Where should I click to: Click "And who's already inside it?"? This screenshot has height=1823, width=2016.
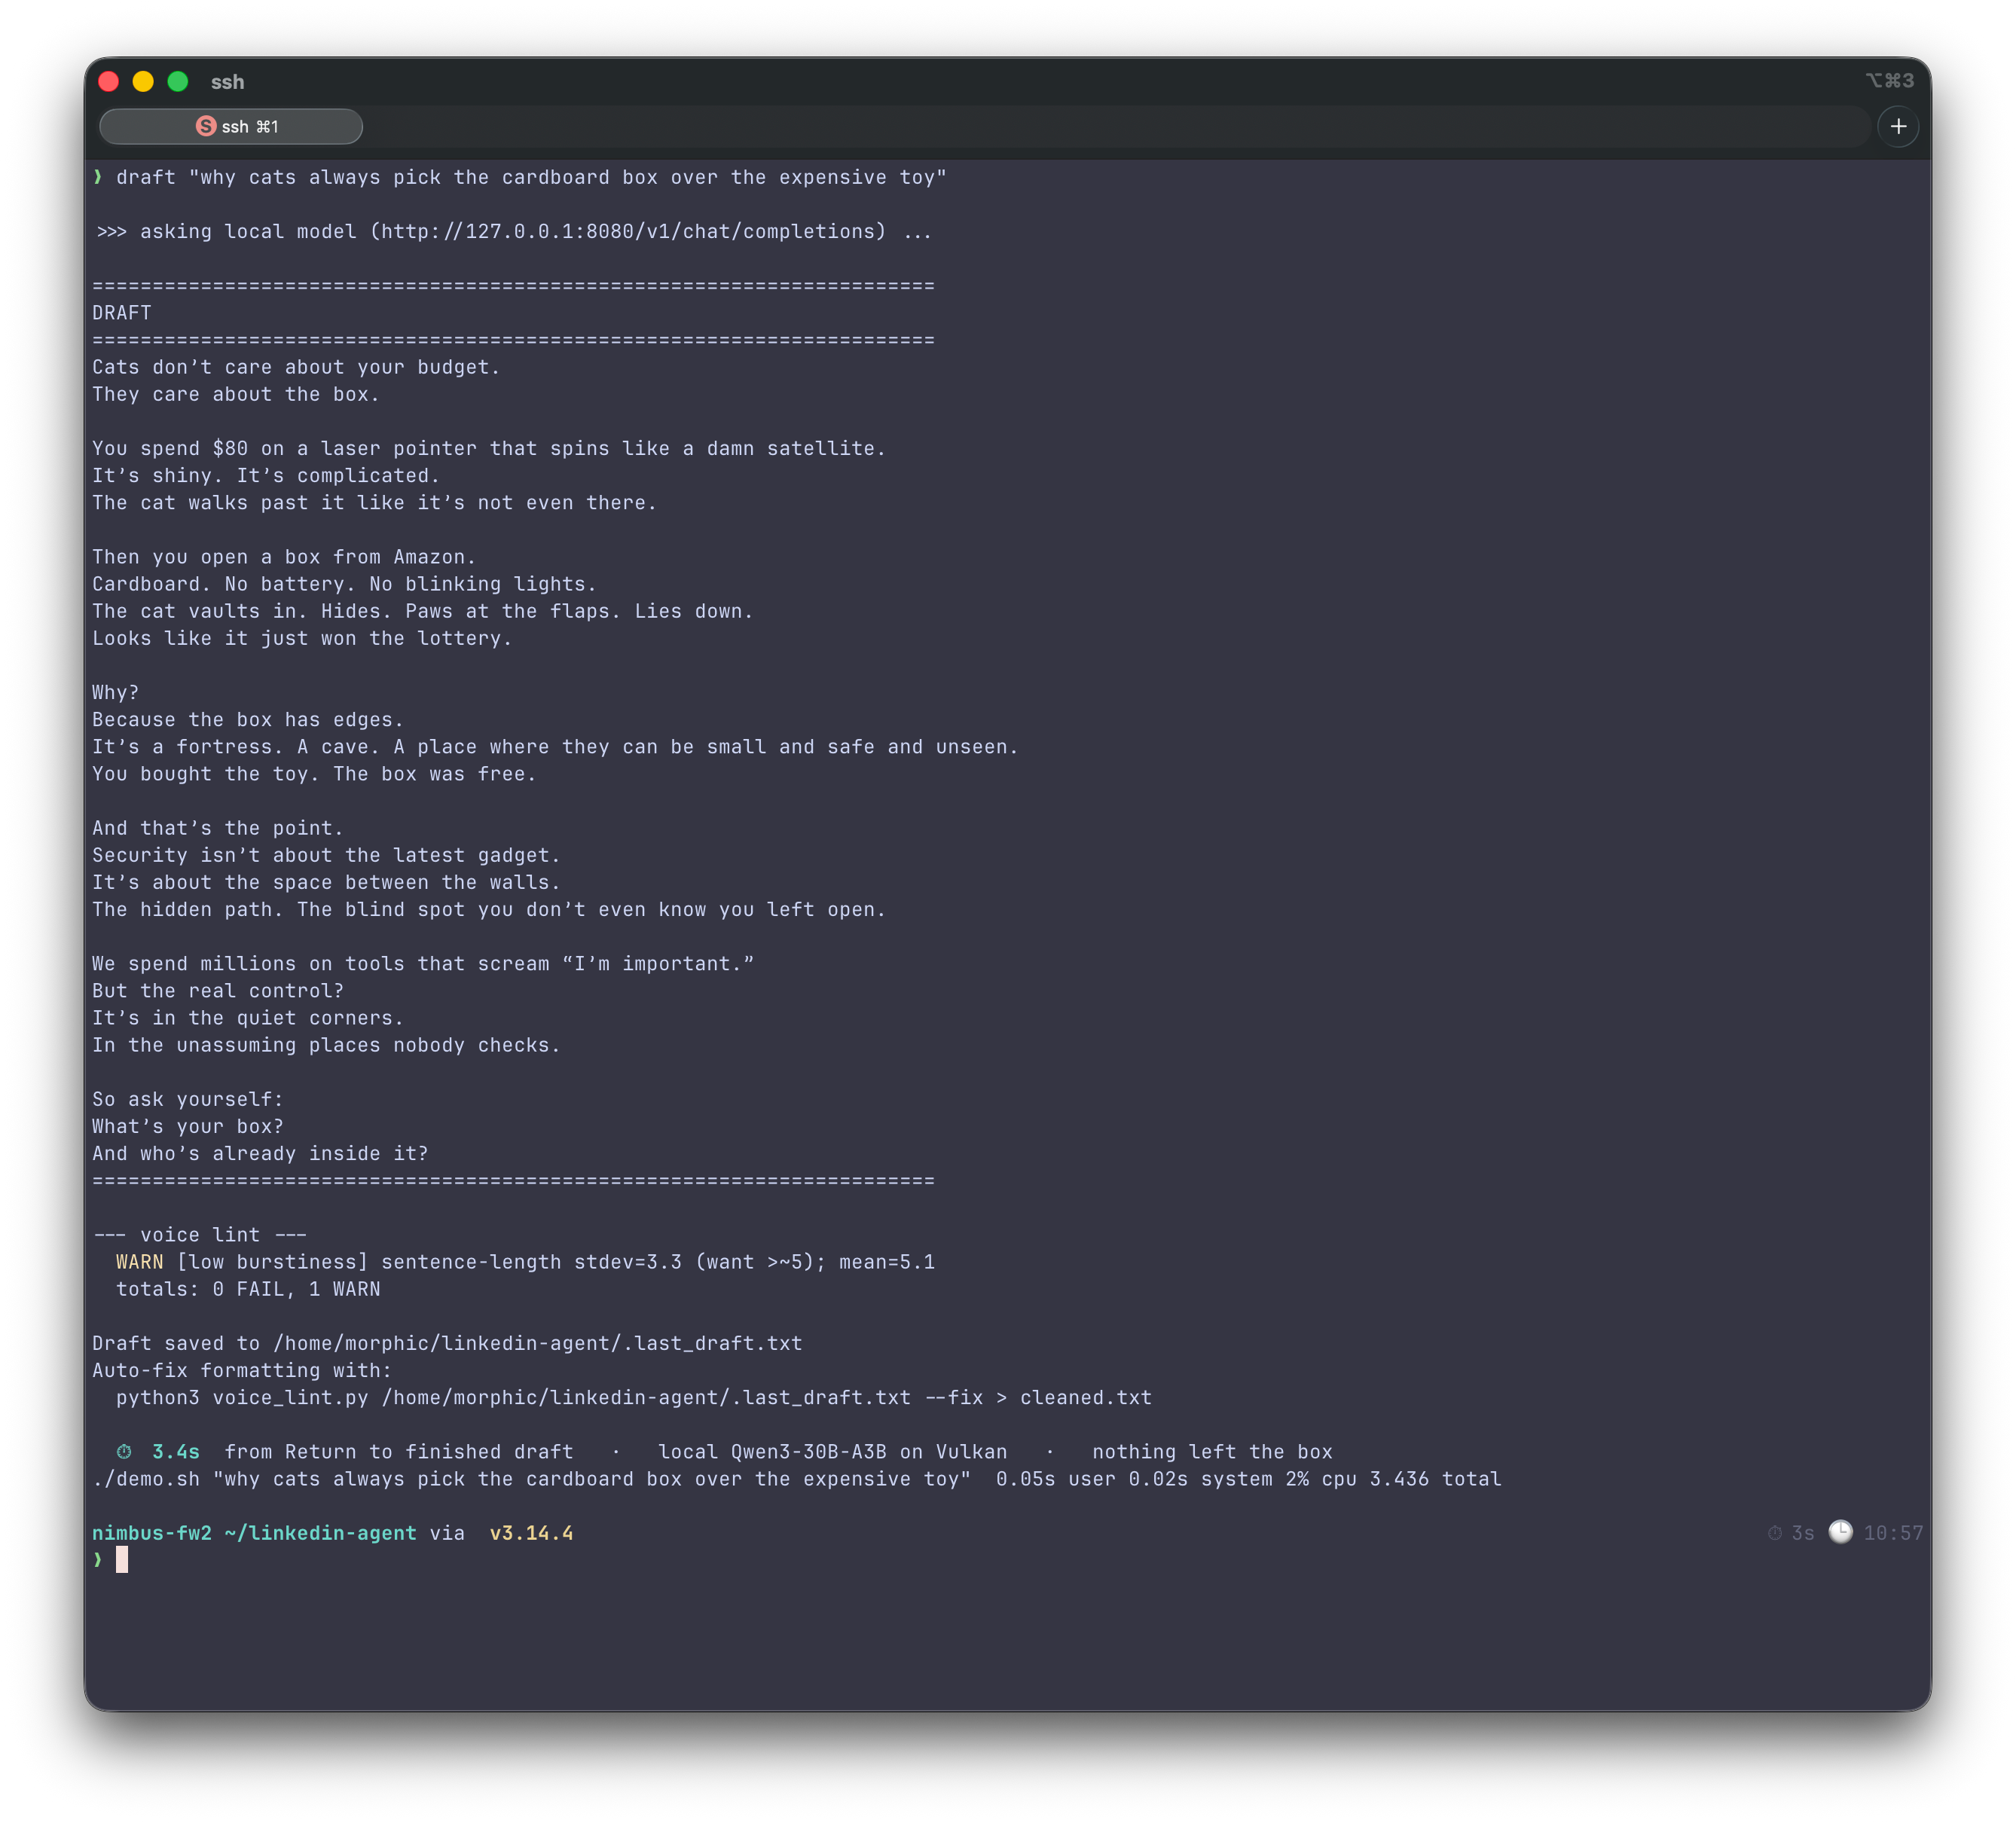(260, 1153)
